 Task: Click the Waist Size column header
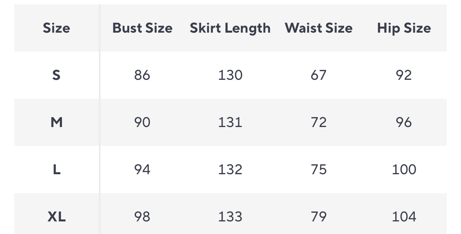tap(318, 28)
